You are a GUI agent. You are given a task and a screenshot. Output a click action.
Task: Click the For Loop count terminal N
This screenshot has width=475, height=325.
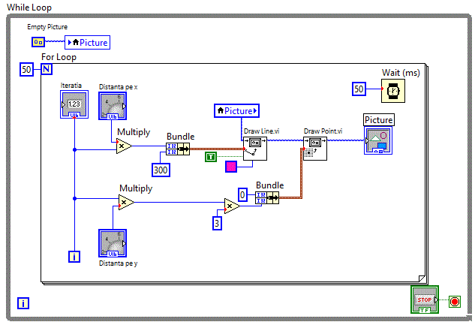click(47, 70)
